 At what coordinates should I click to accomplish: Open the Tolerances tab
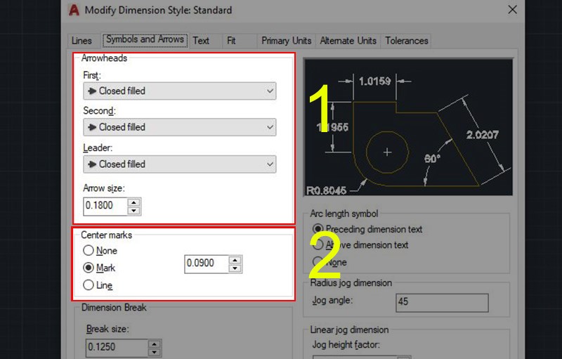tap(407, 41)
